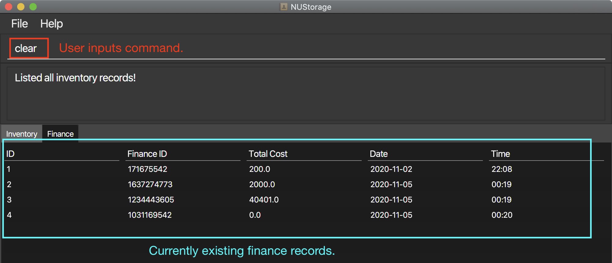The width and height of the screenshot is (612, 263).
Task: Click the total cost value 200.0
Action: 259,169
